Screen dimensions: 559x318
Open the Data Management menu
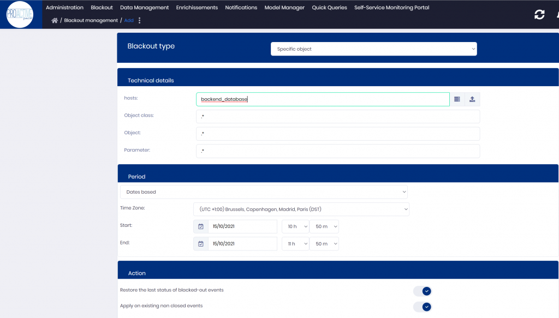click(x=144, y=8)
